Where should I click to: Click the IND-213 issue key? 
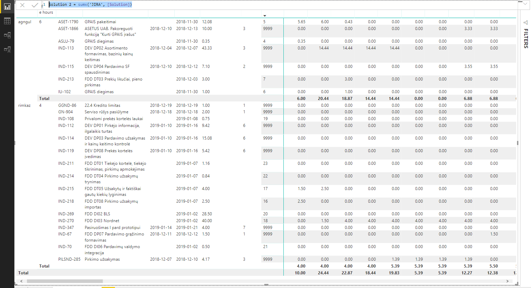66,79
